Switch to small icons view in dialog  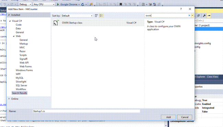[96, 16]
